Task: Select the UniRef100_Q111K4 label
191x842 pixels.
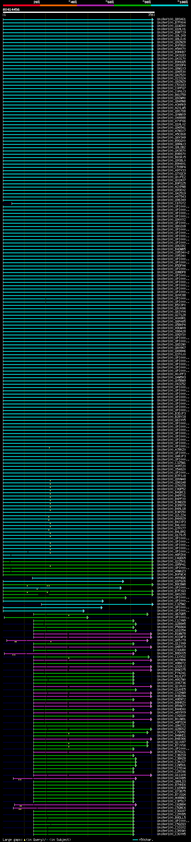Action: [x=171, y=775]
